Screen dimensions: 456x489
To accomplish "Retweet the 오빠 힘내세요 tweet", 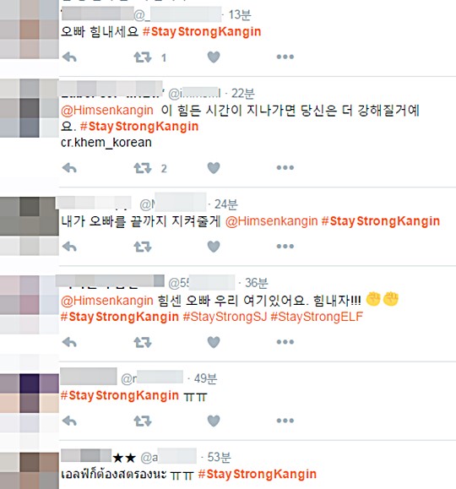I will click(143, 57).
